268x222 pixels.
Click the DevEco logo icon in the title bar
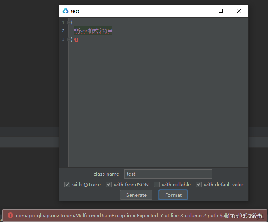(66, 11)
